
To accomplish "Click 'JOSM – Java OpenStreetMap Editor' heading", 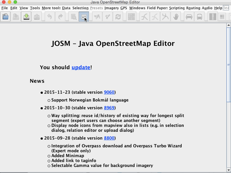I will pos(113,44).
